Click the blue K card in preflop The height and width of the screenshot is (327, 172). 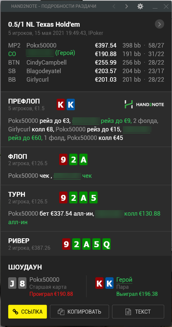[71, 105]
